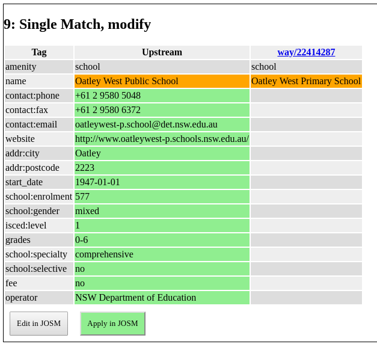Click the Edit in JOSM button
The height and width of the screenshot is (344, 377).
pos(38,324)
